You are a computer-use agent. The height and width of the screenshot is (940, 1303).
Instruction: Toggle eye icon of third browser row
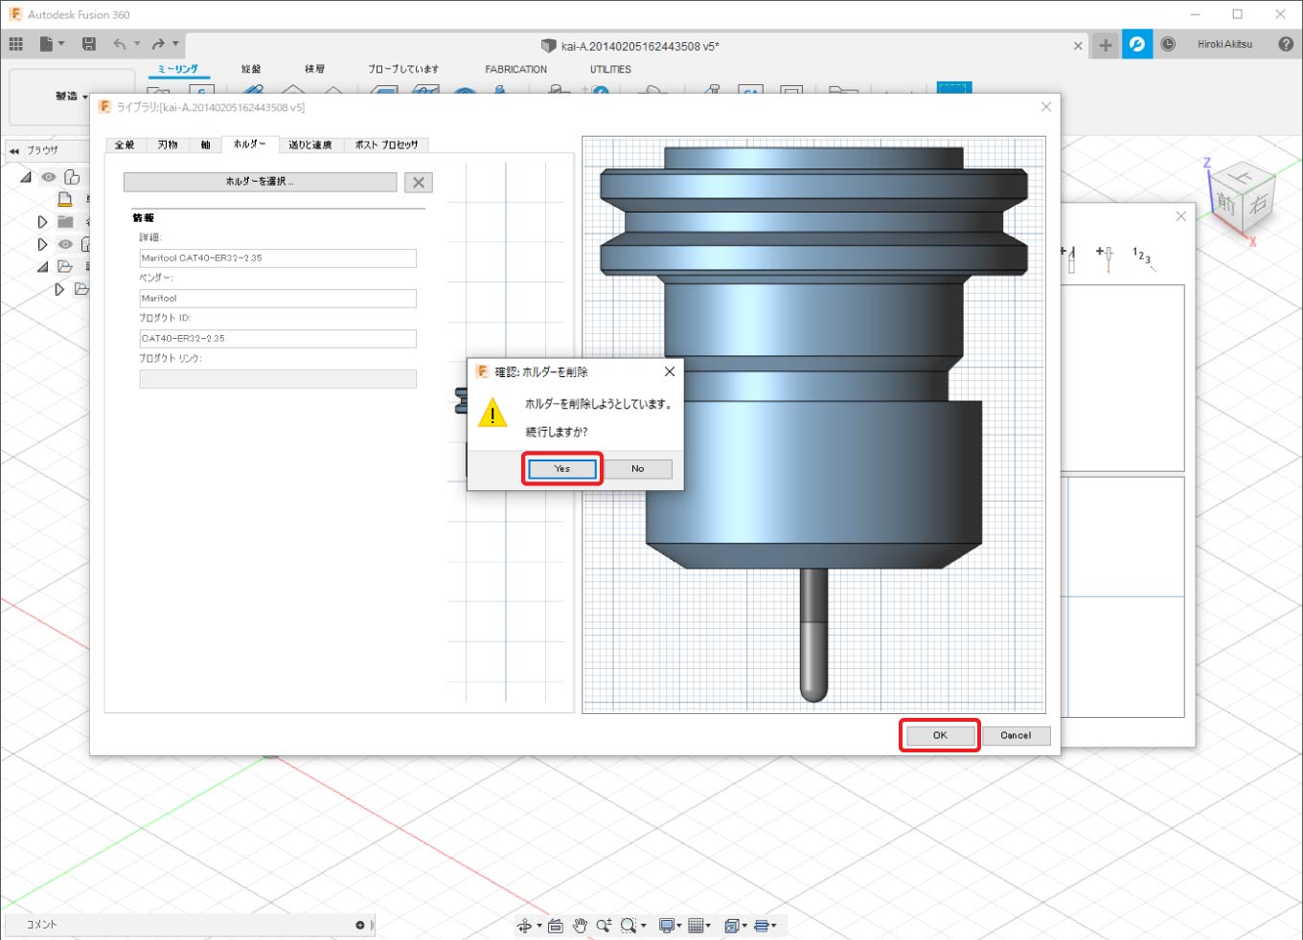(65, 244)
